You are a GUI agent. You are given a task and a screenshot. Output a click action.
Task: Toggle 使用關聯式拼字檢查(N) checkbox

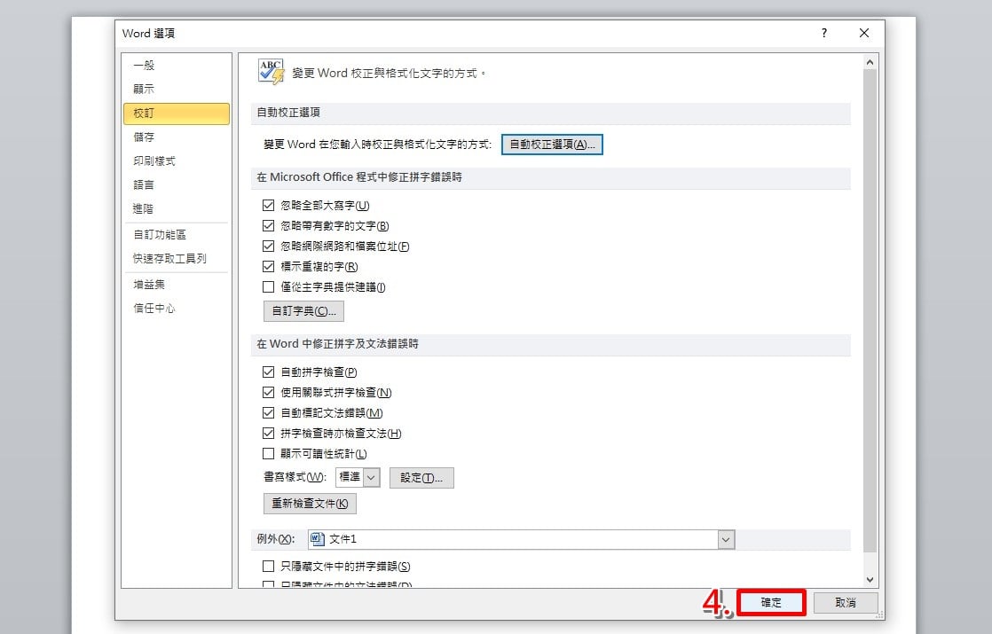click(268, 393)
